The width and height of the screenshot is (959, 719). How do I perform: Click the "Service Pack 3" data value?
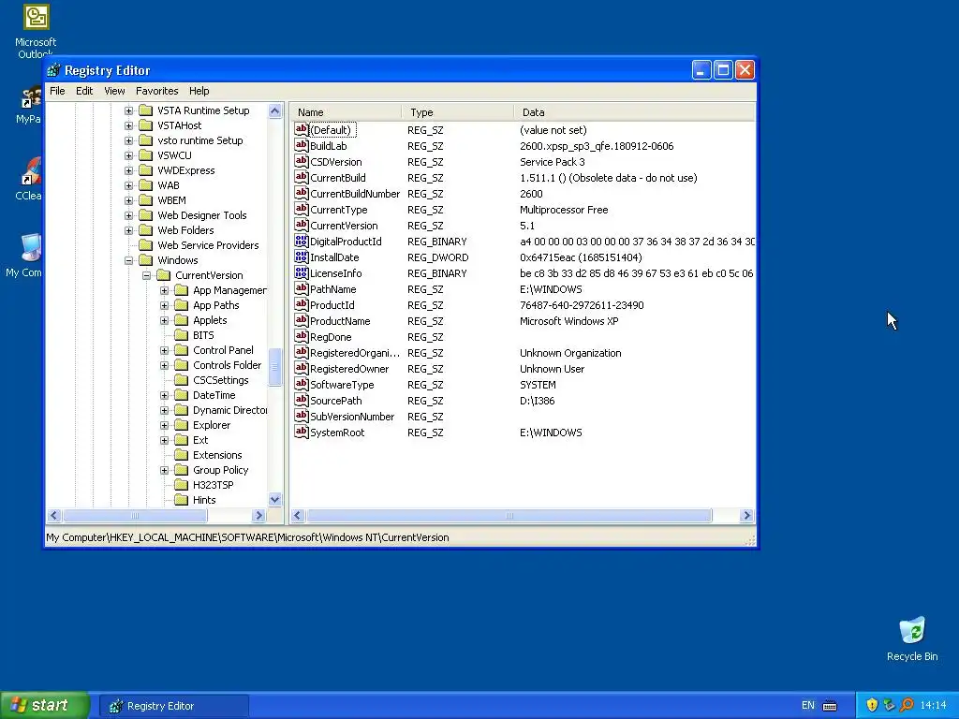[x=553, y=162]
